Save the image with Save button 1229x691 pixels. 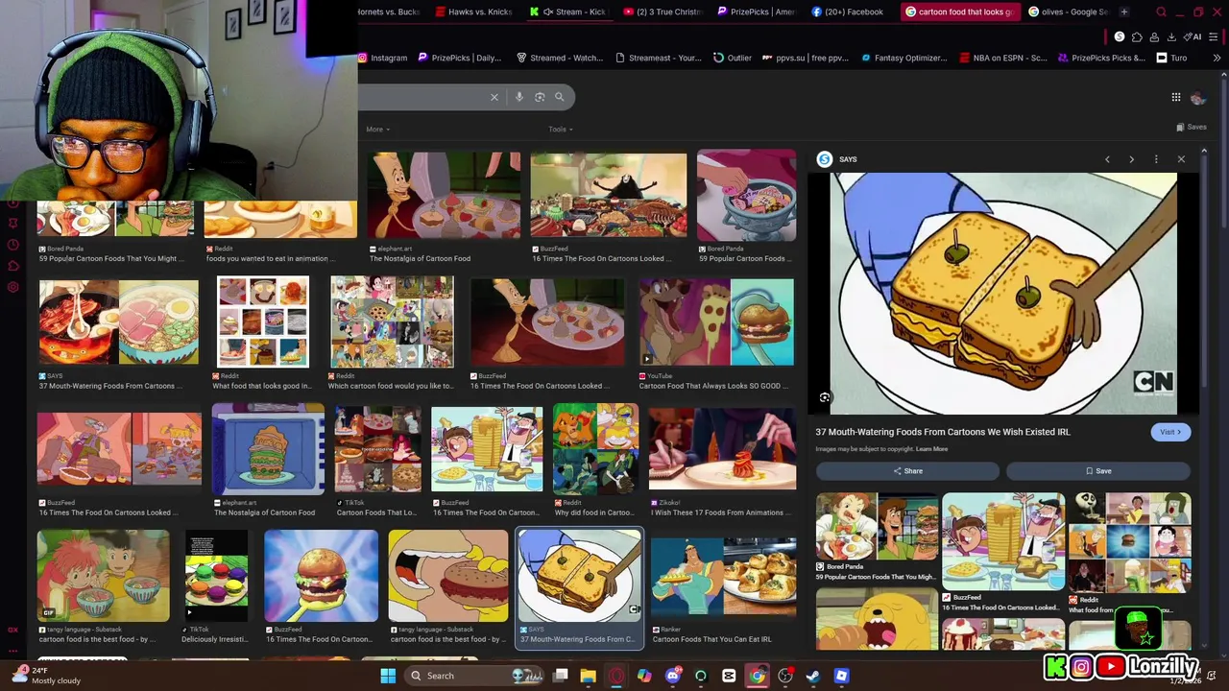[1098, 471]
